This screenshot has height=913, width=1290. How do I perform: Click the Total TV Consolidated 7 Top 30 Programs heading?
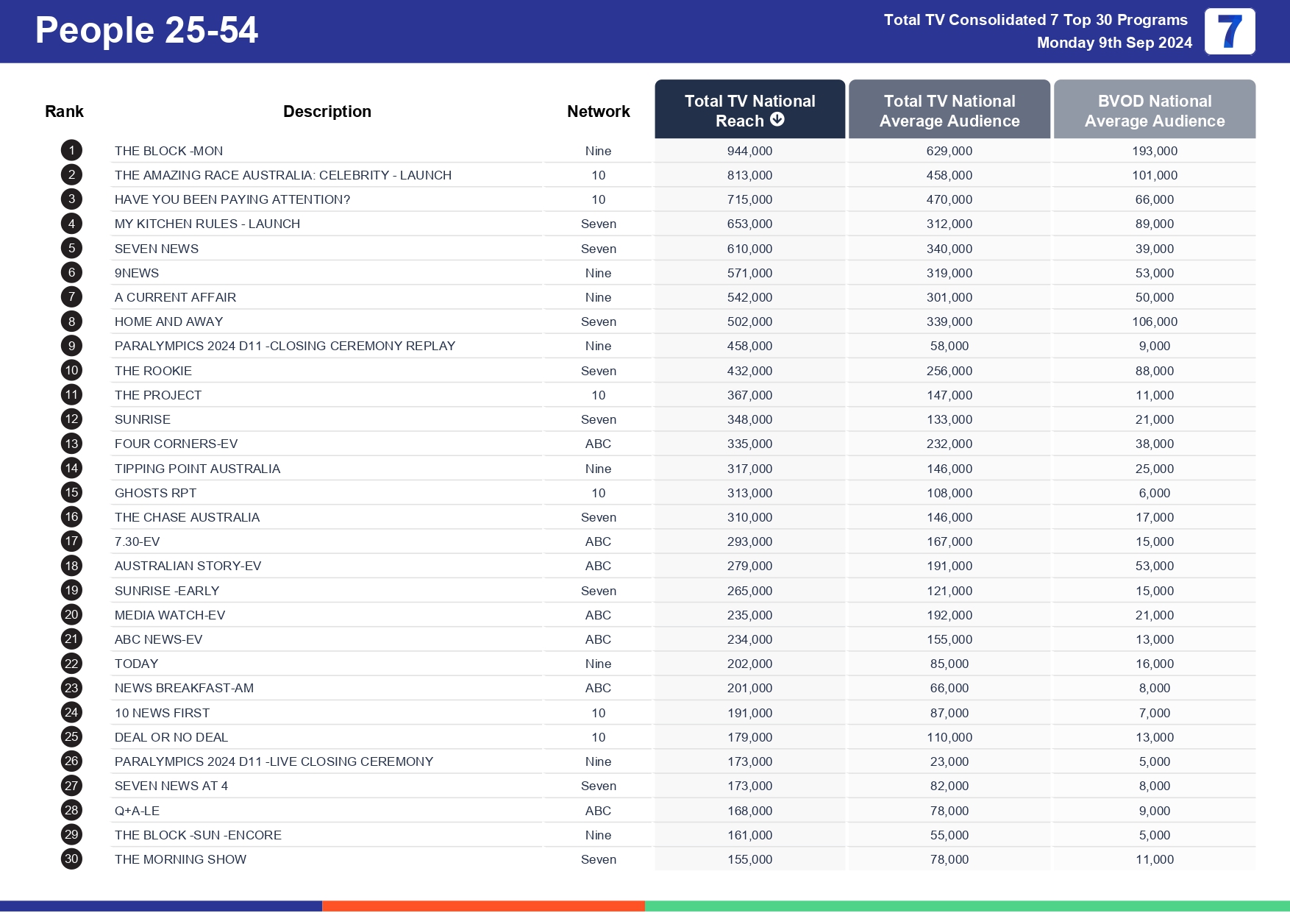click(1035, 21)
